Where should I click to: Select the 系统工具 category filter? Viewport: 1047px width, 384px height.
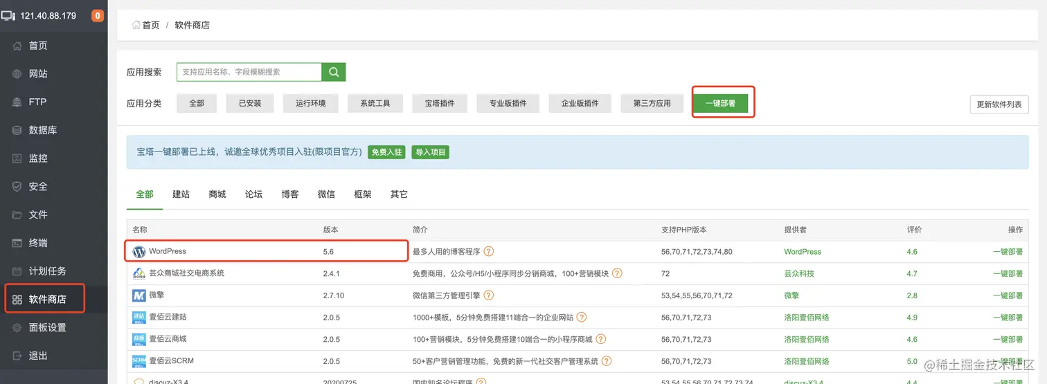(375, 103)
